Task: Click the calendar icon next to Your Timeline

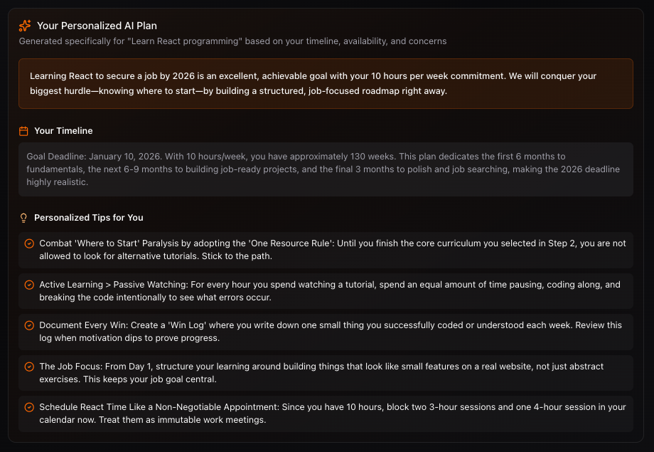Action: coord(23,131)
